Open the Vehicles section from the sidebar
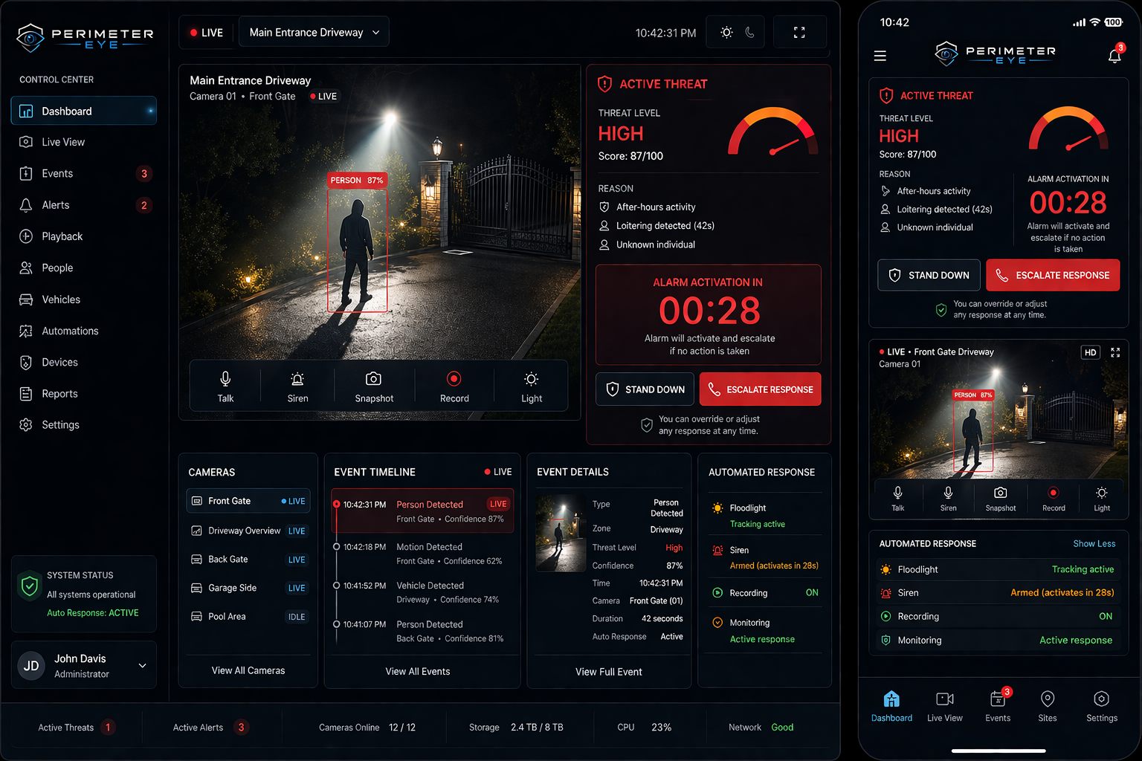This screenshot has width=1142, height=761. coord(59,299)
